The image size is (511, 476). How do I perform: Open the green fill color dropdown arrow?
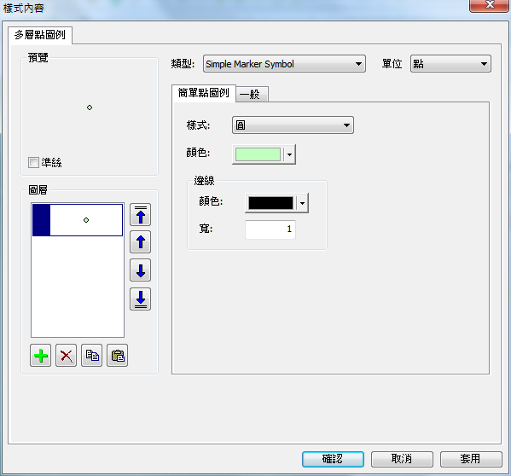pyautogui.click(x=289, y=154)
